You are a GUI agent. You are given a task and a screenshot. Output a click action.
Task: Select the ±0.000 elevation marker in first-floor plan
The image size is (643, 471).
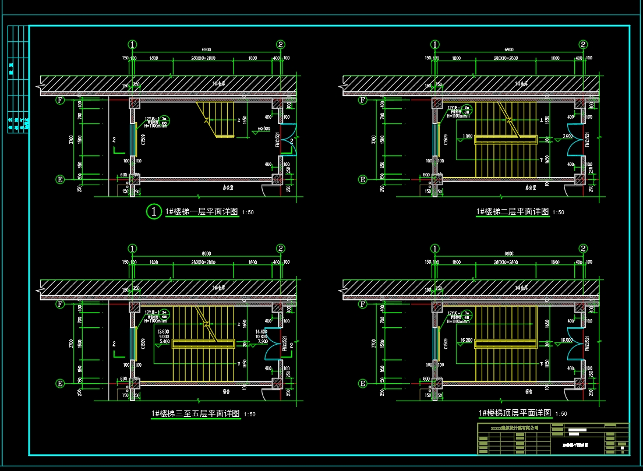(x=263, y=129)
